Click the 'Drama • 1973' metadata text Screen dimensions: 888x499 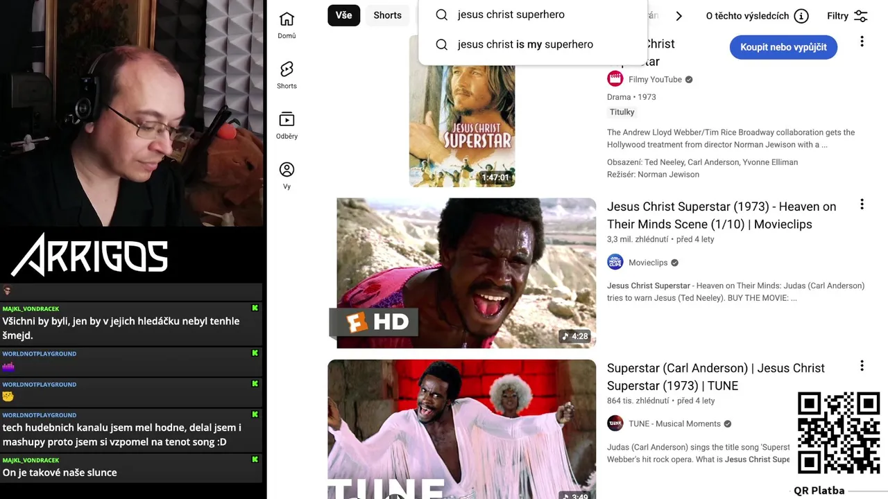pyautogui.click(x=631, y=97)
